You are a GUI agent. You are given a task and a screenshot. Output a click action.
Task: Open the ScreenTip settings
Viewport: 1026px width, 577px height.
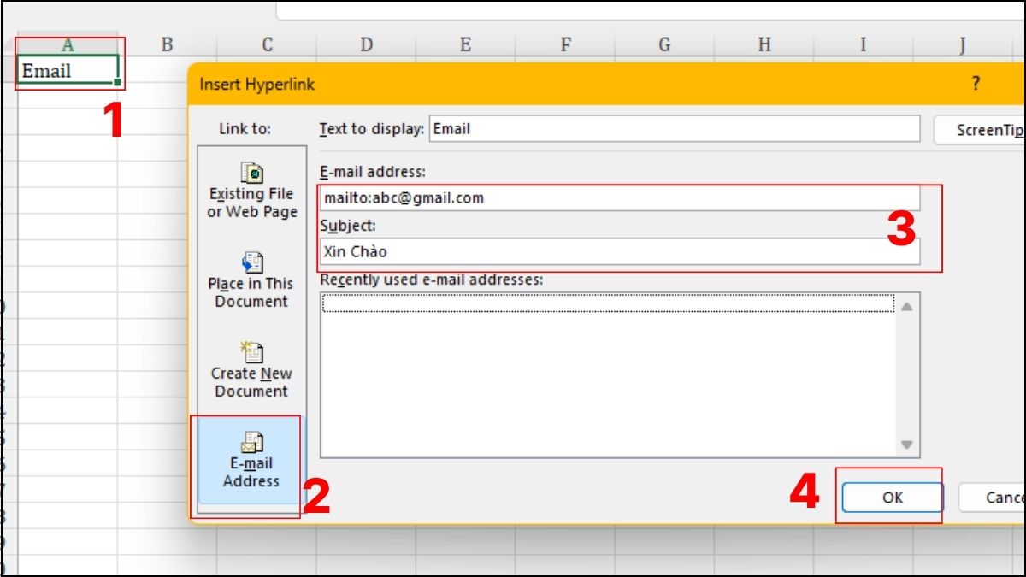pos(992,128)
